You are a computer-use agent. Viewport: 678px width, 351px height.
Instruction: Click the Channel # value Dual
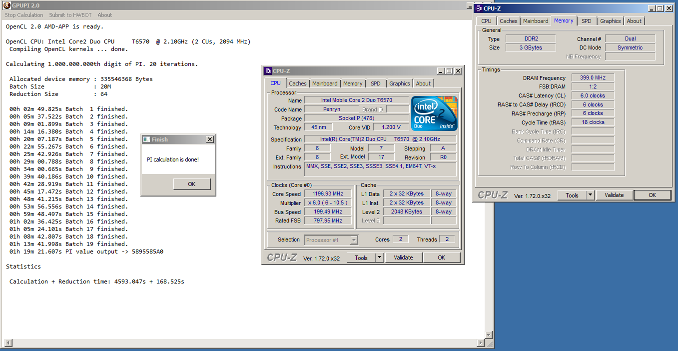click(x=630, y=38)
